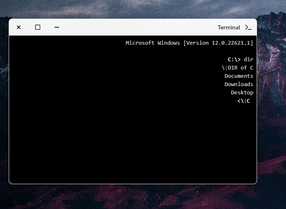Viewport: 286px width, 209px height.
Task: Minimize the Terminal window using the dash icon
Action: click(57, 27)
